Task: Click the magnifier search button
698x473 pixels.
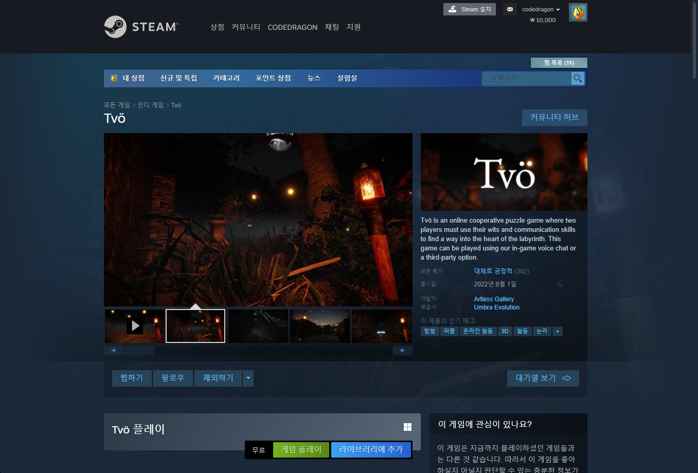Action: (578, 78)
